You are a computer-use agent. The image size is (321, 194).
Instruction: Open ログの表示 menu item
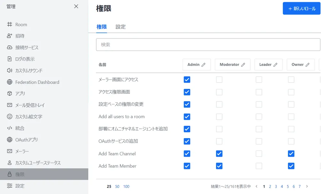[x=44, y=59]
